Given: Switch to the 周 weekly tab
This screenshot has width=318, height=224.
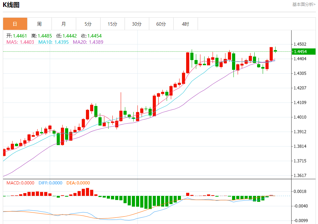Looking at the screenshot, I should click(x=39, y=24).
